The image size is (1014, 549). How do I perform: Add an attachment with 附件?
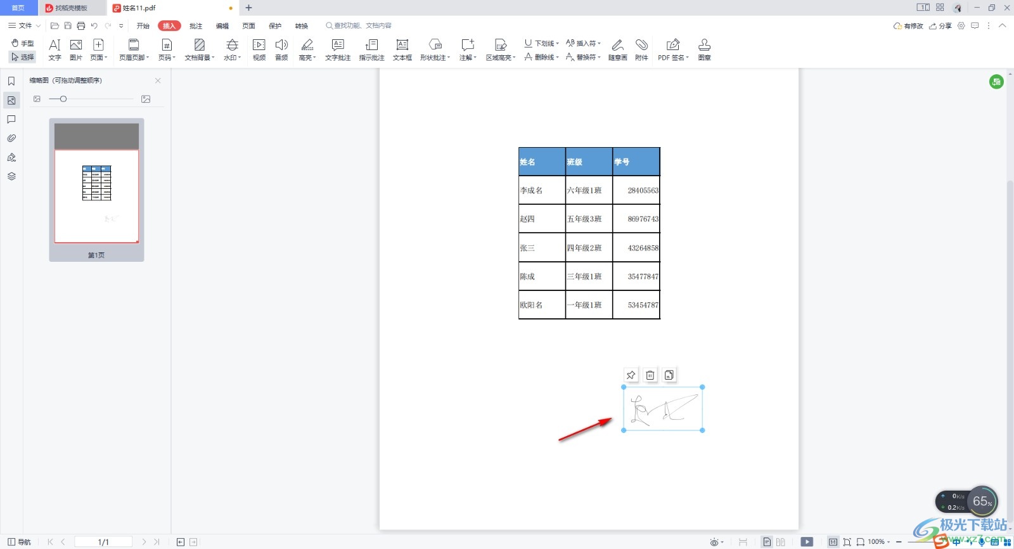(x=642, y=49)
